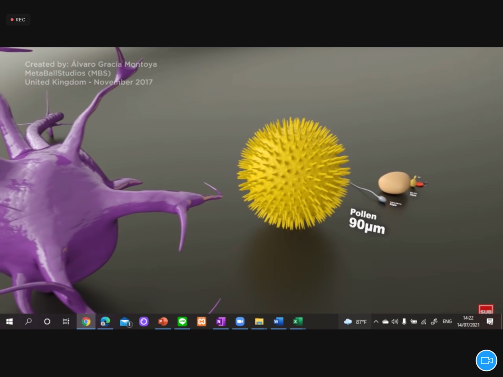Viewport: 503px width, 377px height.
Task: Click 'MetaBallStudios (MBS)' credit text
Action: (x=68, y=73)
